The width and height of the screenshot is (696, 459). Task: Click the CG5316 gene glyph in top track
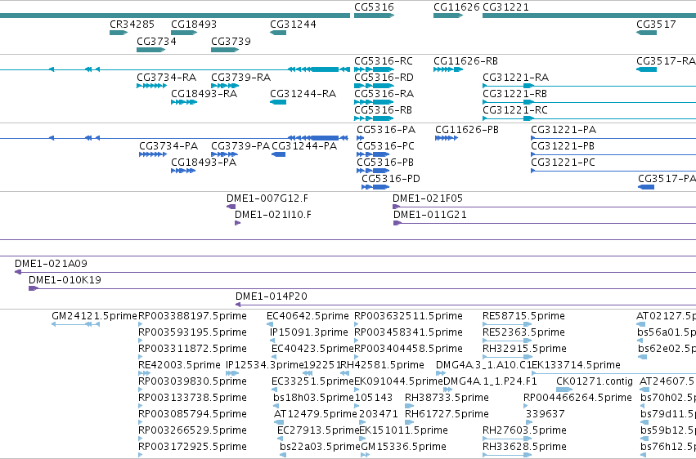tap(375, 16)
